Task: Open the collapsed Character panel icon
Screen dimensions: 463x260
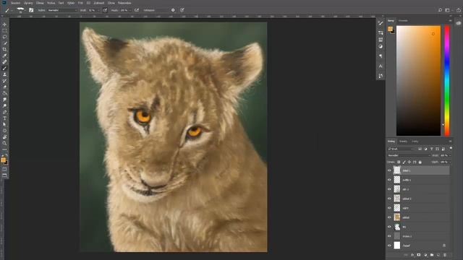Action: pyautogui.click(x=381, y=66)
